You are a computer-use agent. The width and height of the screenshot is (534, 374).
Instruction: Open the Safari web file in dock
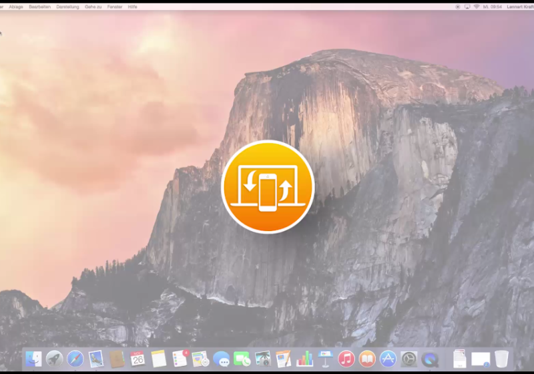(481, 360)
